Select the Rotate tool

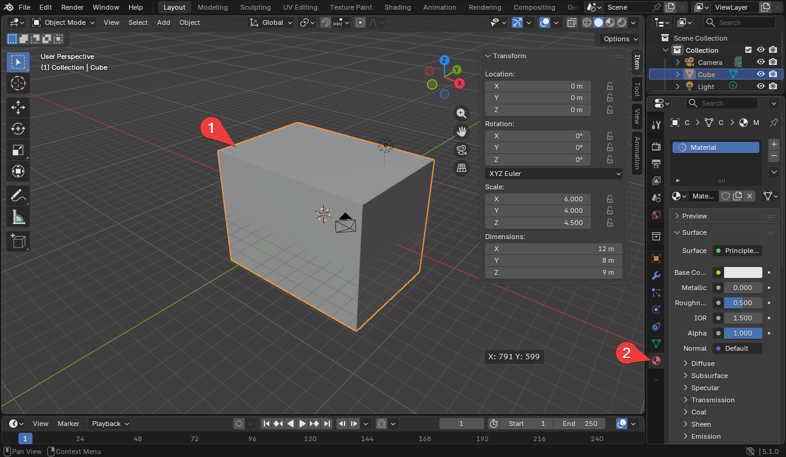point(18,129)
